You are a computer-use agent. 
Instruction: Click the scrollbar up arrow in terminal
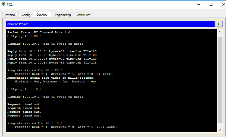219,32
